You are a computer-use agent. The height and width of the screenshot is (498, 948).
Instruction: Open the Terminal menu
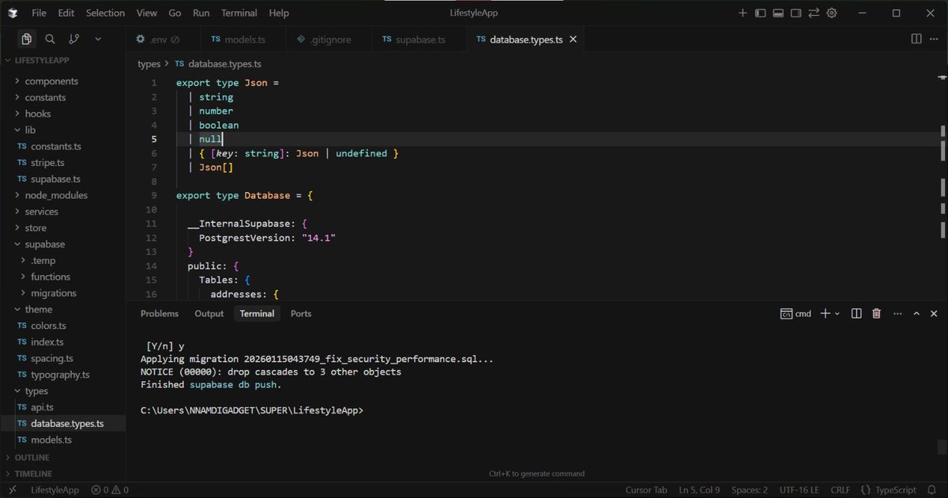coord(239,13)
